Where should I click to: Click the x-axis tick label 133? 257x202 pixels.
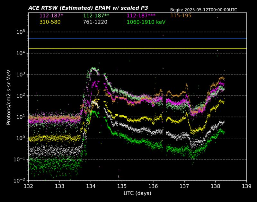pos(60,186)
